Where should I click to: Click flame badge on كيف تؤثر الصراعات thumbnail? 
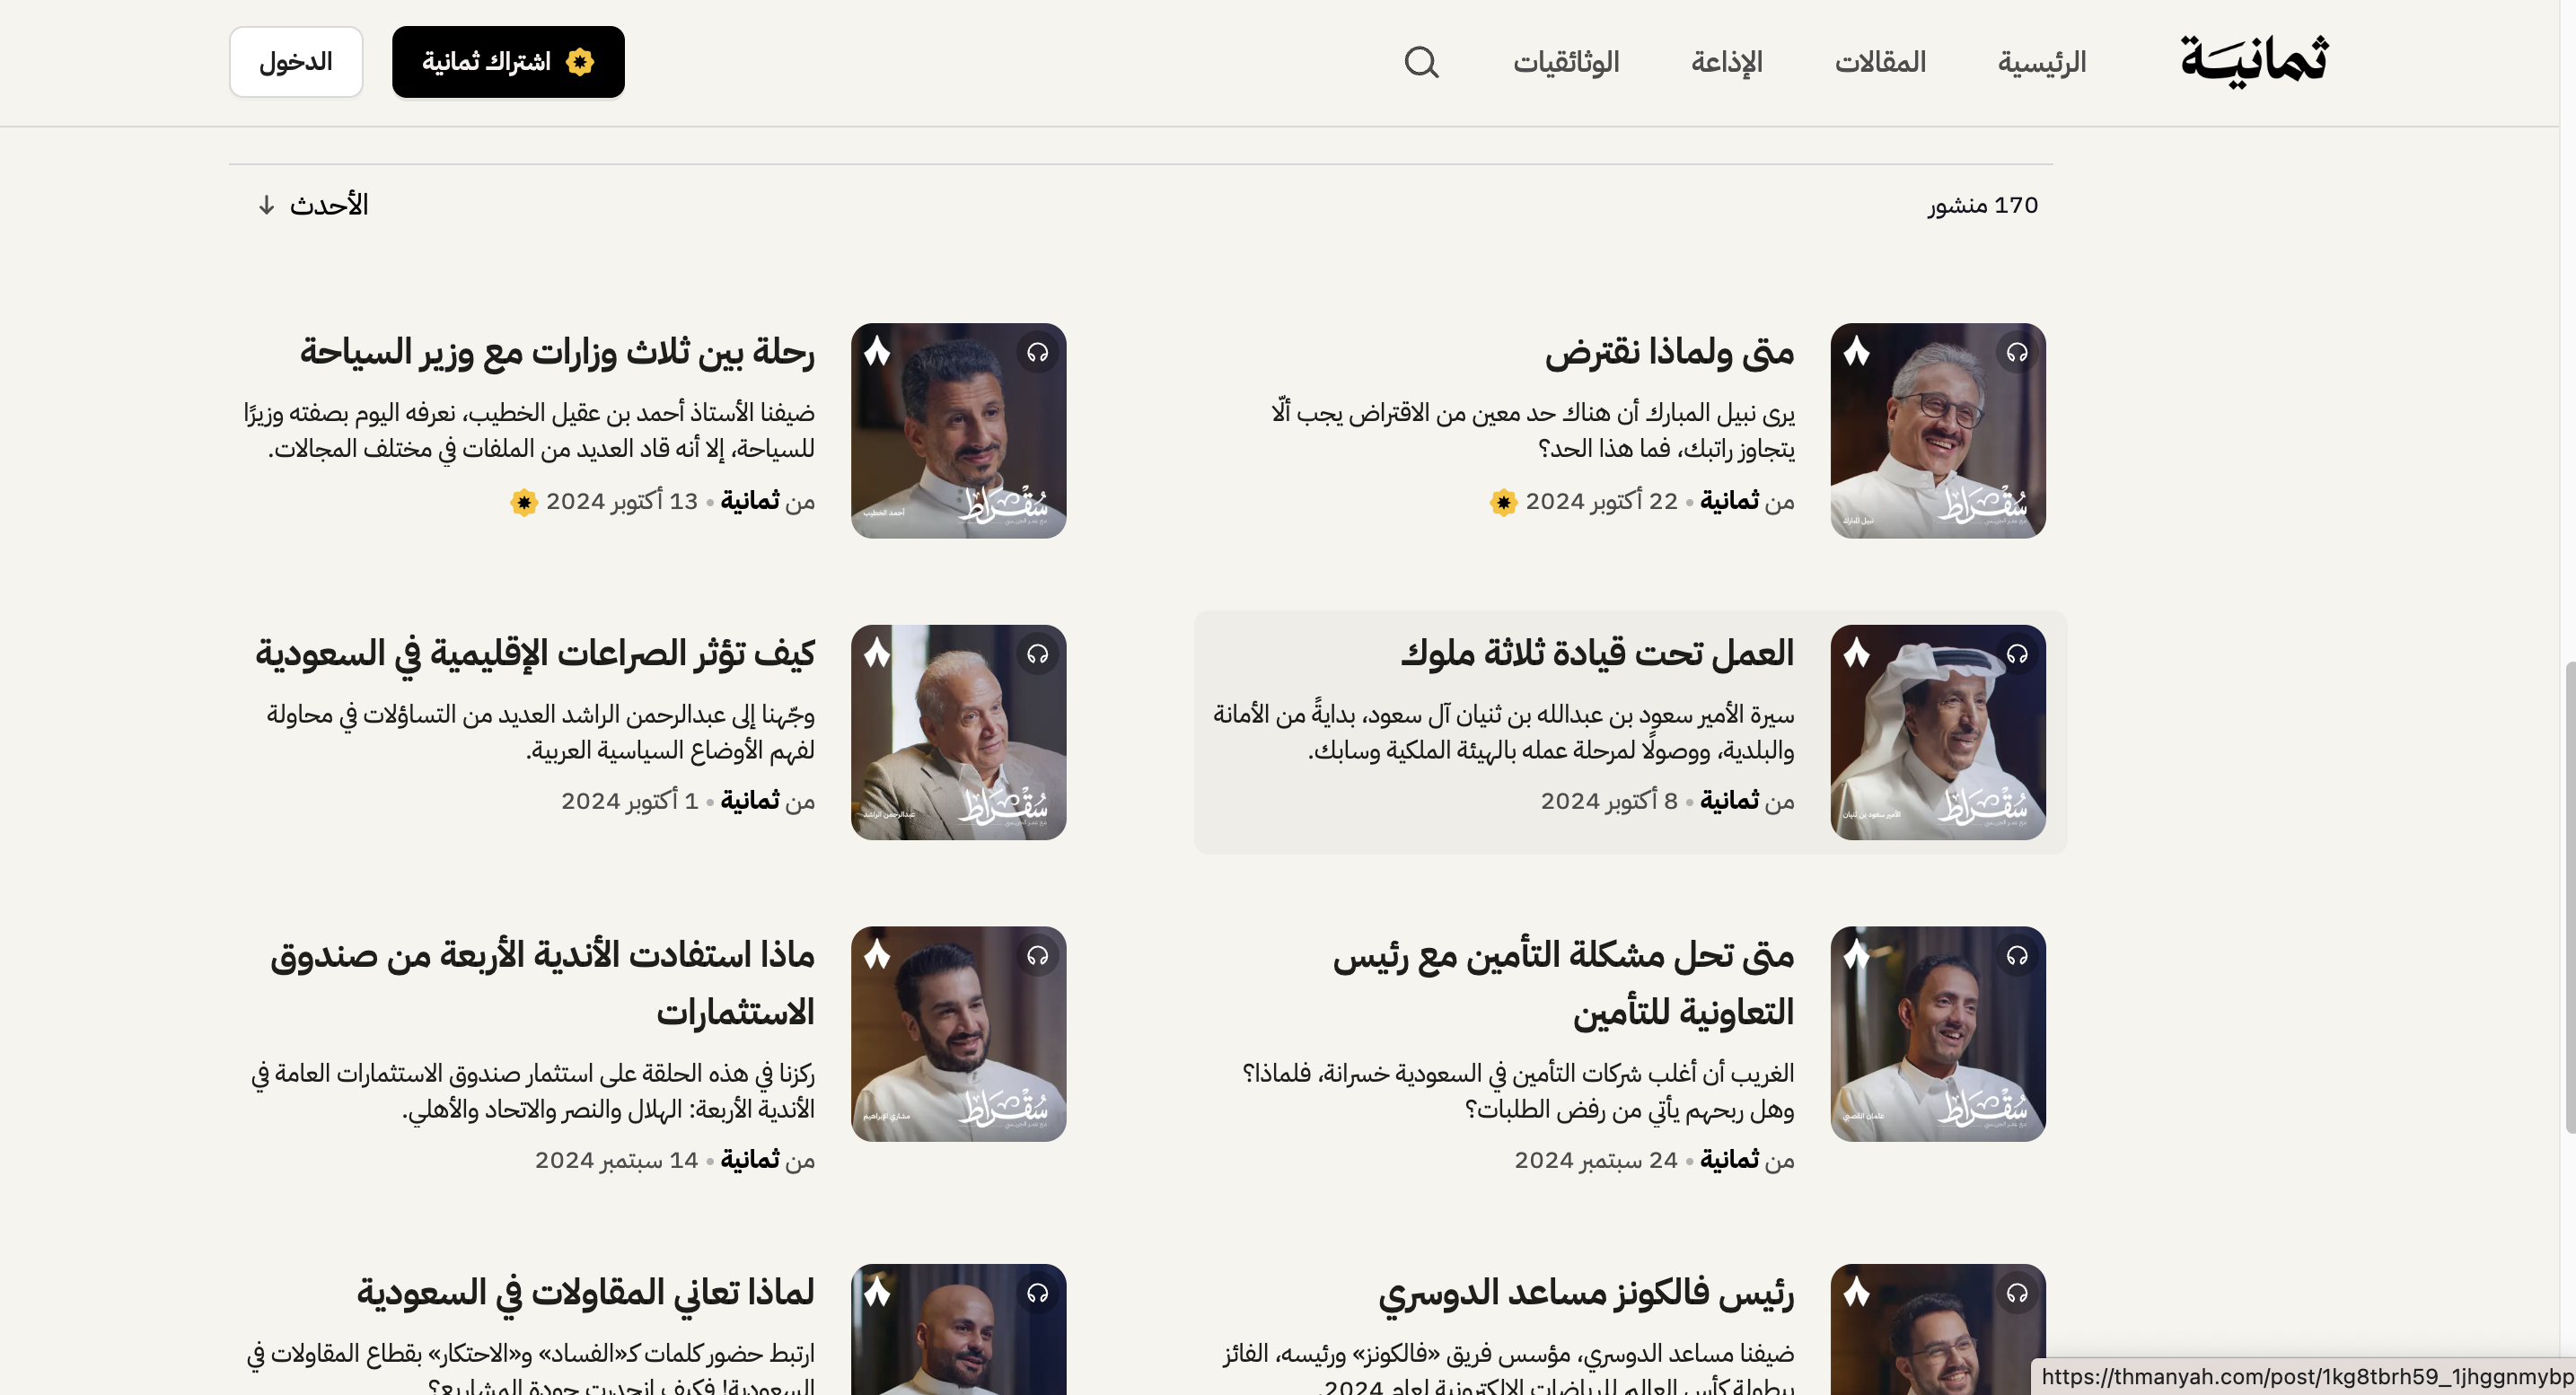click(877, 653)
